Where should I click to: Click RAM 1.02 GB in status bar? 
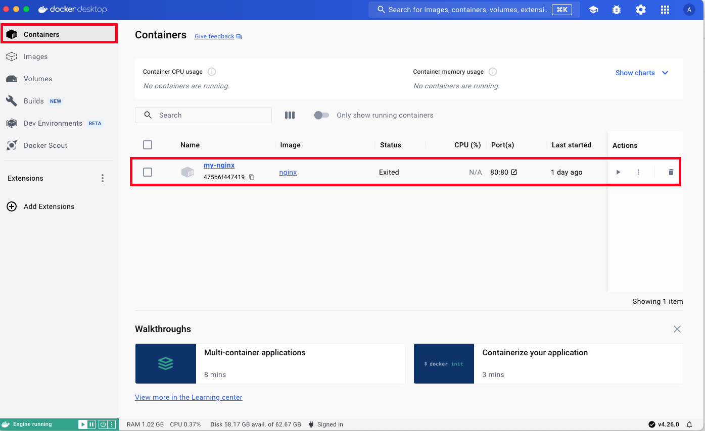(x=145, y=424)
